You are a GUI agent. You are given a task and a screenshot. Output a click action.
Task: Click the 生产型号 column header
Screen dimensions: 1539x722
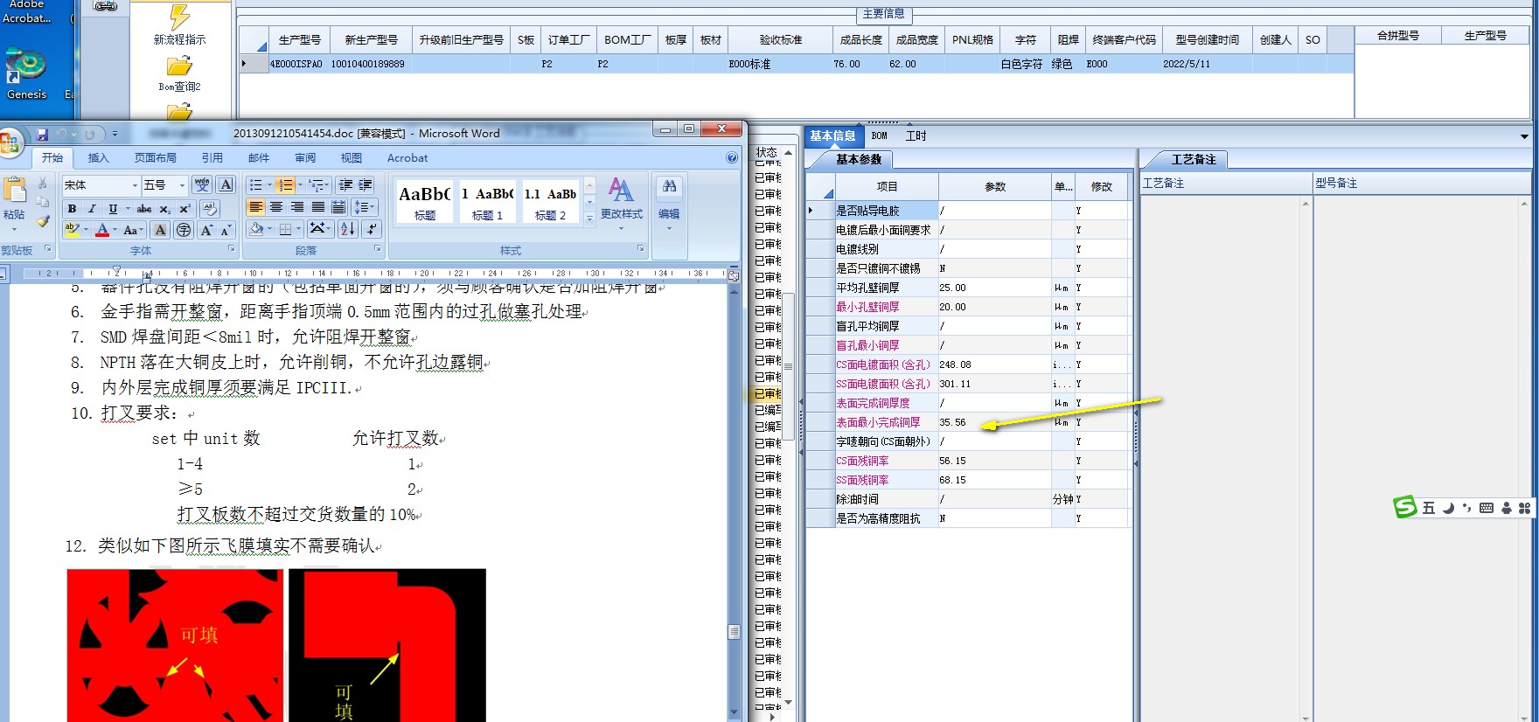point(299,40)
